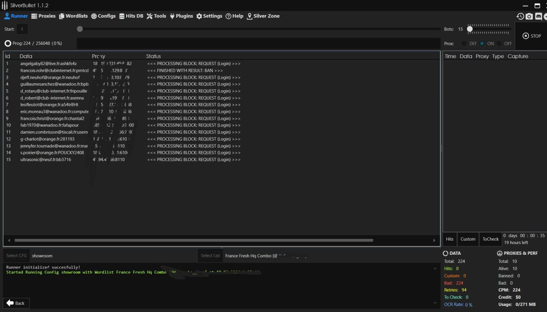Click the Capture column header
Image resolution: width=547 pixels, height=312 pixels.
tap(518, 56)
